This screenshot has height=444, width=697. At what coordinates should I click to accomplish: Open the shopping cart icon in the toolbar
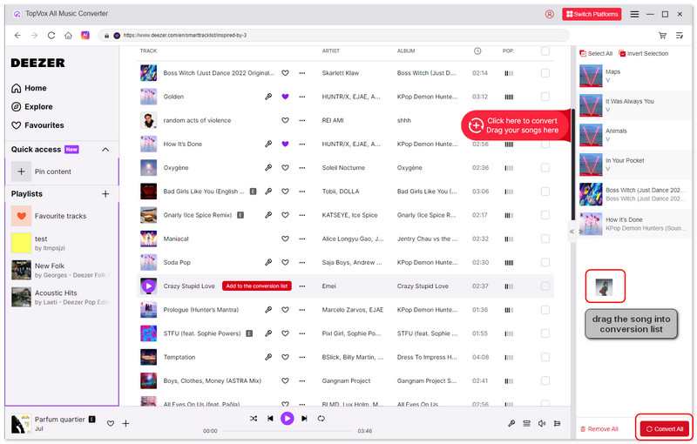click(x=663, y=36)
